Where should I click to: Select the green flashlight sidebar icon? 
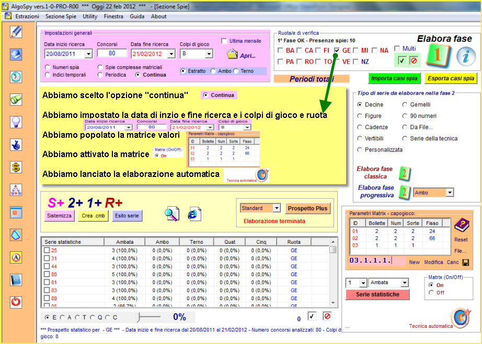pyautogui.click(x=16, y=100)
